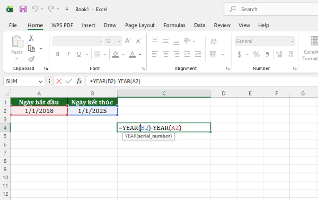Open the File tab

click(x=13, y=25)
